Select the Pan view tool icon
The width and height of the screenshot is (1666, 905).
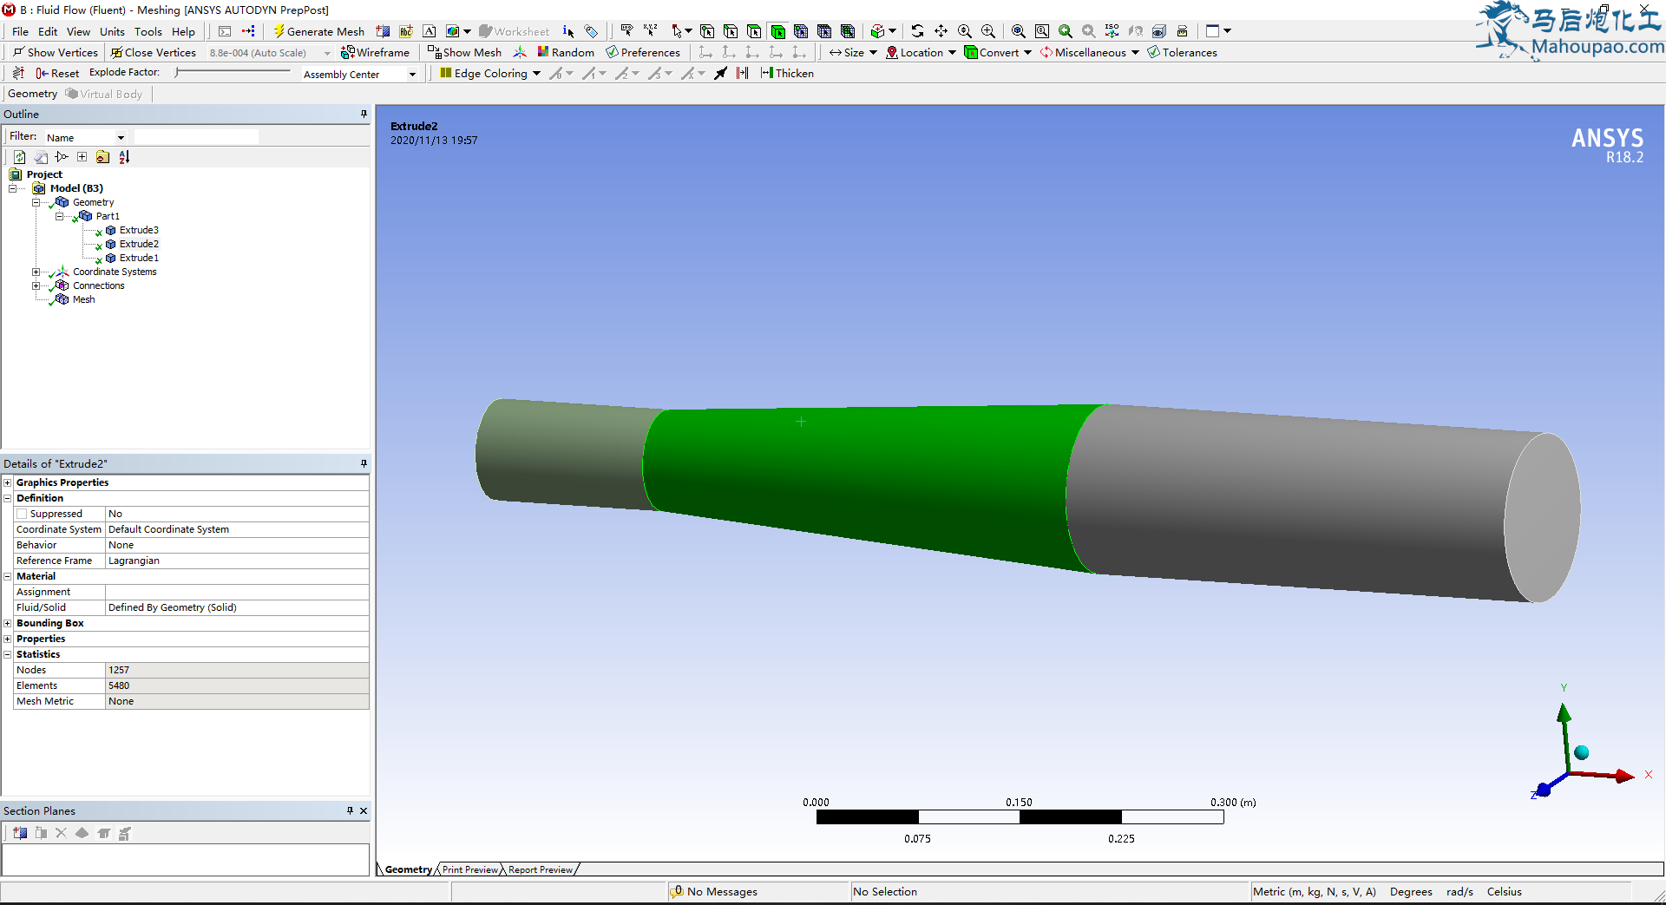[941, 31]
